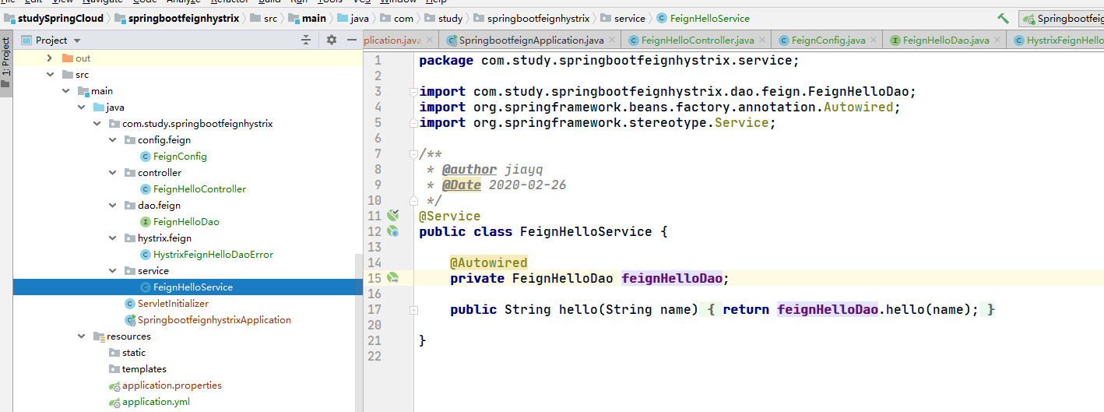Click feignHelloDao field name on line 15
The image size is (1104, 412).
[672, 278]
